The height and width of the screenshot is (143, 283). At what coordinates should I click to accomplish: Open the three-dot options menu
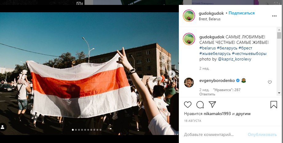click(x=274, y=16)
